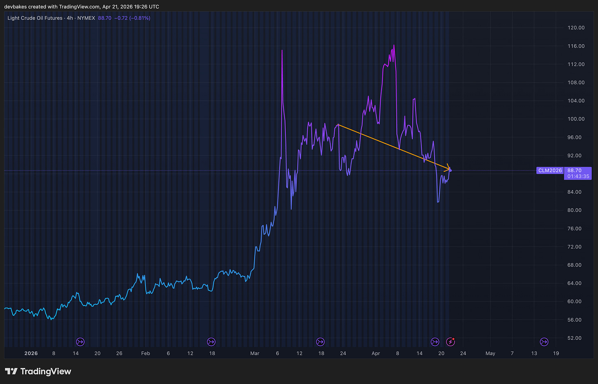This screenshot has width=598, height=384.
Task: Click the Apr label on the time axis
Action: [x=376, y=353]
